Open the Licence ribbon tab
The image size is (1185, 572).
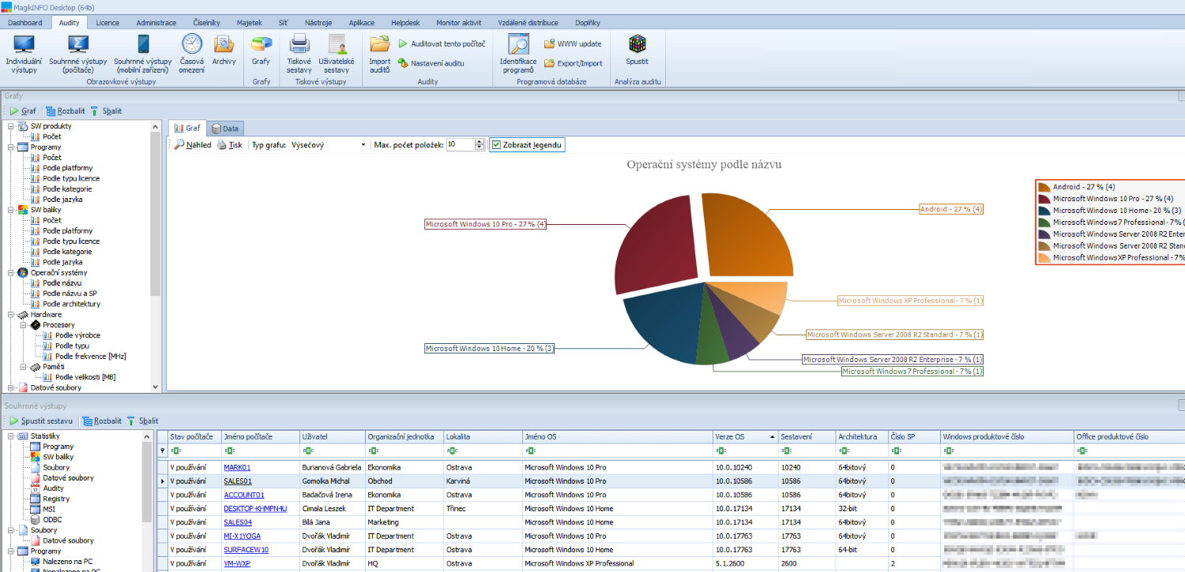(107, 23)
